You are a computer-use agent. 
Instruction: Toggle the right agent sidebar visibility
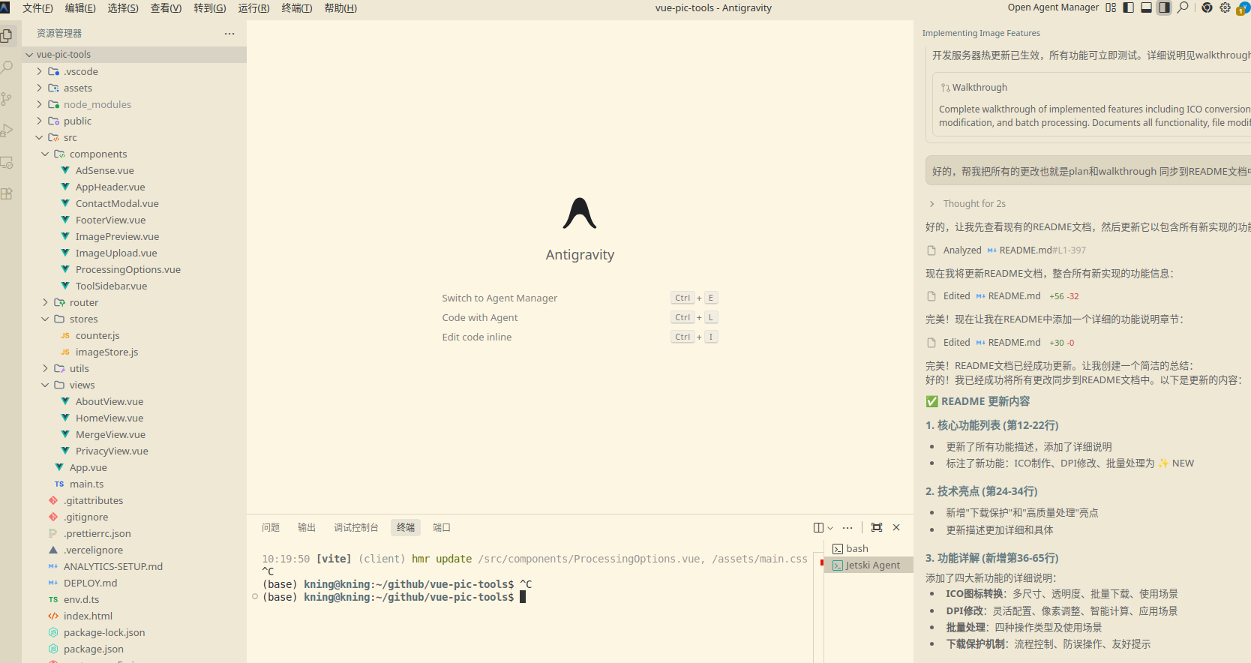point(1164,7)
